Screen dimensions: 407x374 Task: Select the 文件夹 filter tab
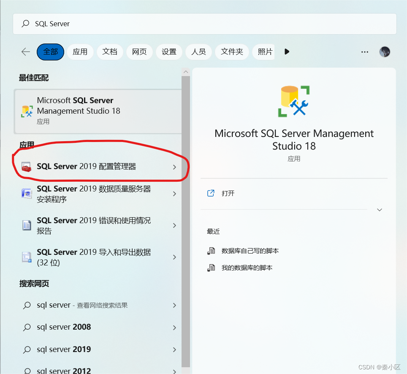click(232, 52)
